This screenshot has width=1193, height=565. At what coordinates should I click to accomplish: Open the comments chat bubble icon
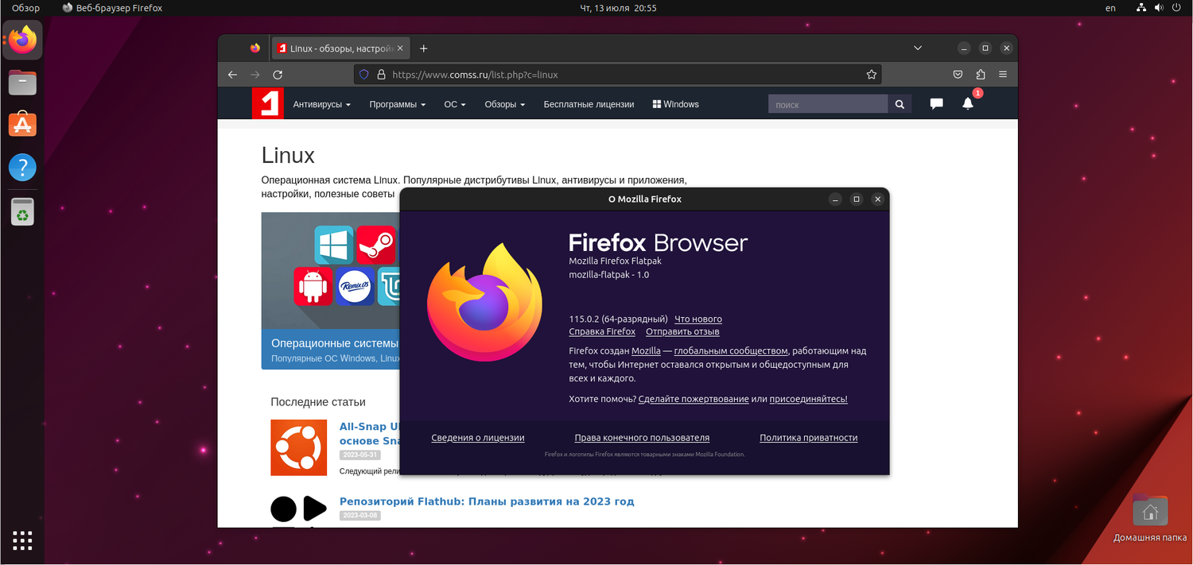click(x=936, y=103)
